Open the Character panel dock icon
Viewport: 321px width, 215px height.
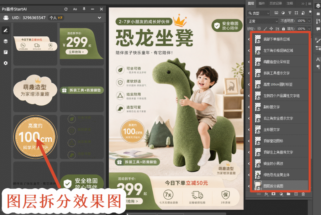coord(318,59)
